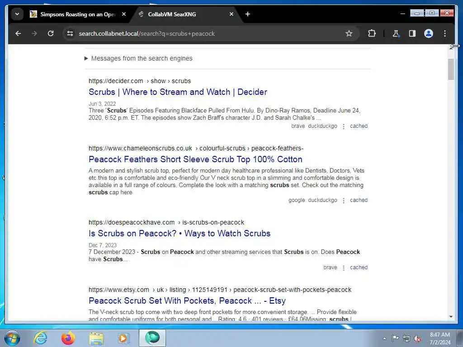
Task: Click the https://decider.com URL text
Action: point(116,81)
